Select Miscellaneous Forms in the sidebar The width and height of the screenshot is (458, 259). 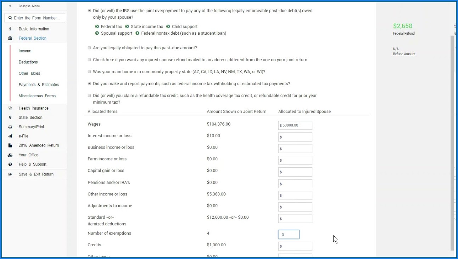(x=37, y=96)
